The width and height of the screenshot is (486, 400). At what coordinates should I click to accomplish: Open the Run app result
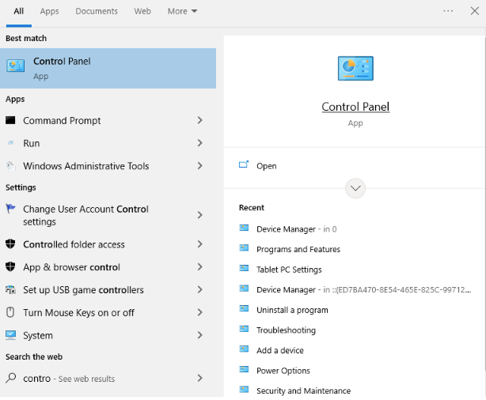(108, 143)
